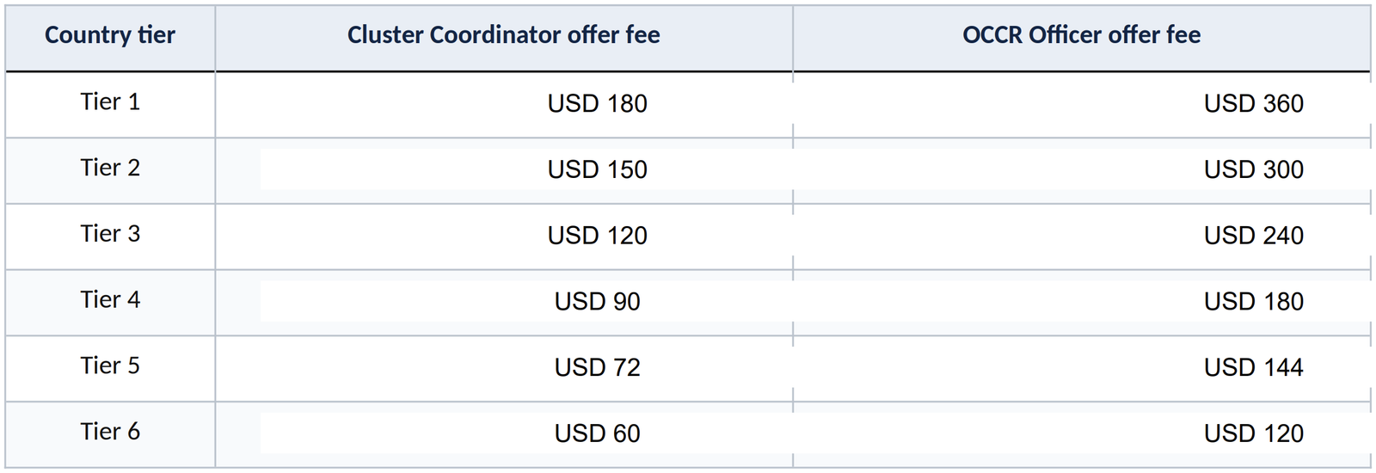Select the USD 60 cell
Viewport: 1376px width, 473px height.
coord(598,433)
